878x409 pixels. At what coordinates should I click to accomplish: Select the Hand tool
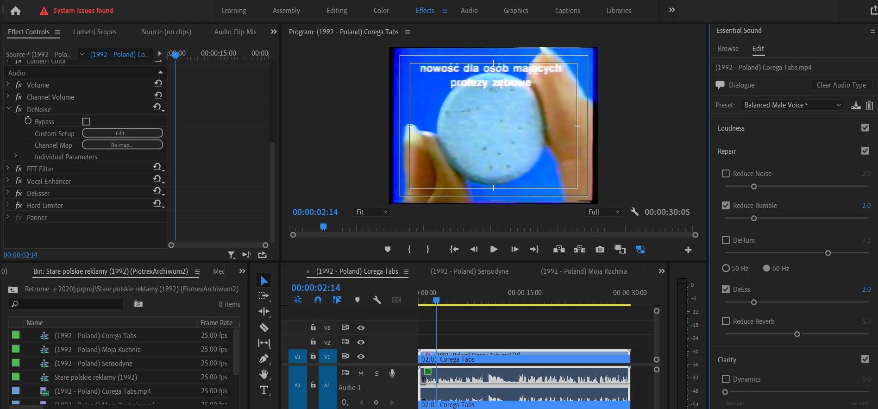(x=264, y=374)
